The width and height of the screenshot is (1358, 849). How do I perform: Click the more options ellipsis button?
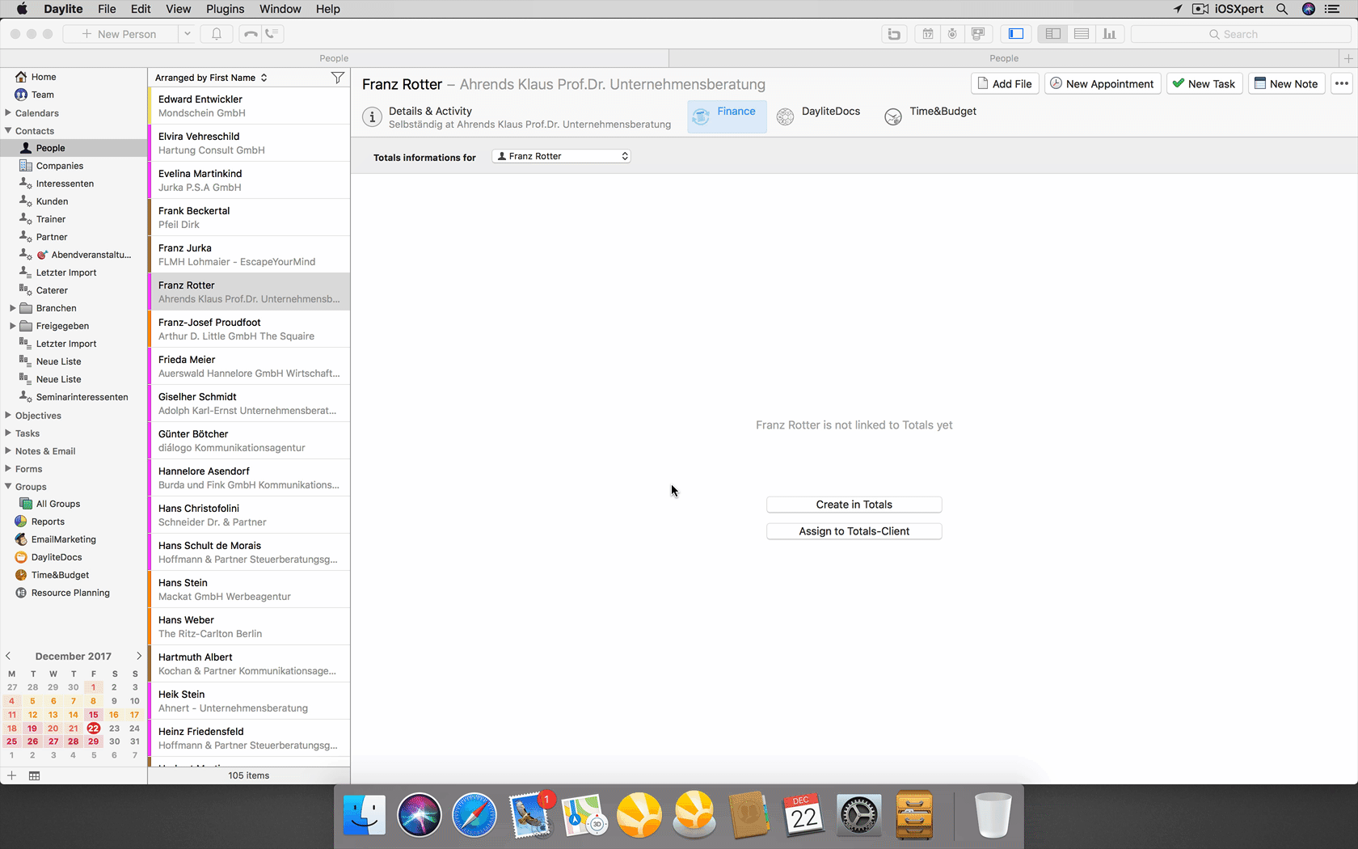pyautogui.click(x=1342, y=83)
